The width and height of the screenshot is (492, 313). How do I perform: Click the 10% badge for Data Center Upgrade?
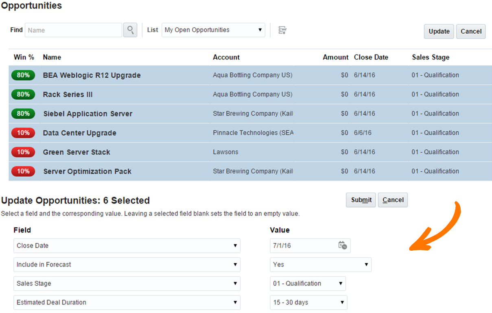click(x=23, y=133)
